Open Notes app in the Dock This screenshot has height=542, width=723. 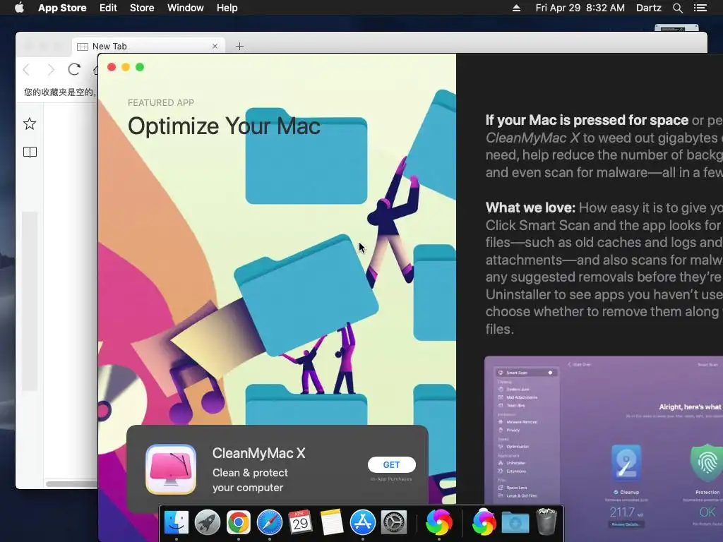(x=332, y=522)
